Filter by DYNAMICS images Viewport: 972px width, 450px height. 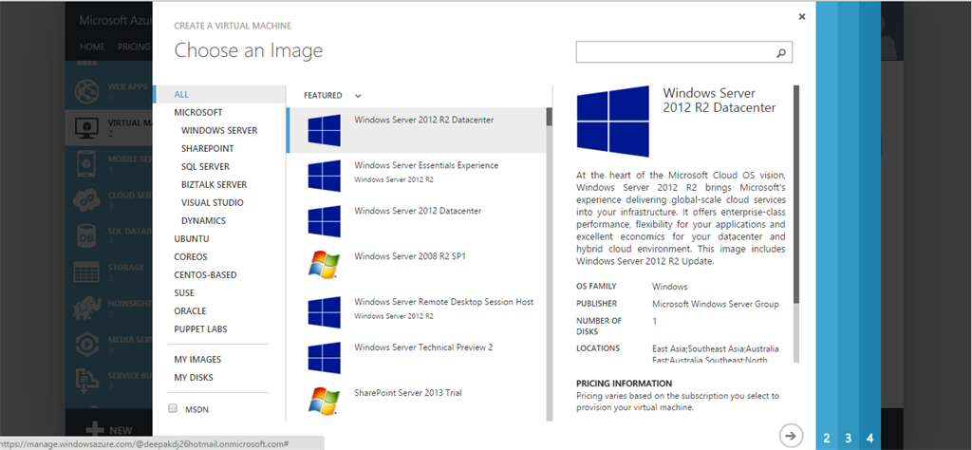pos(203,220)
